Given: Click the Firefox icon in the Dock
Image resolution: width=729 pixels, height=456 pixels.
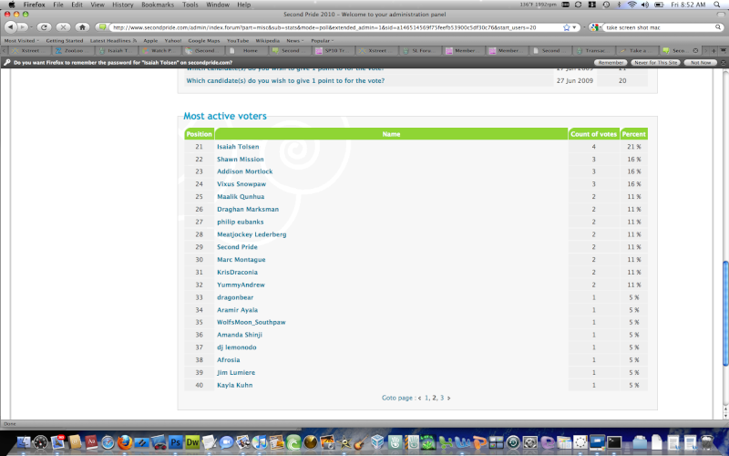Looking at the screenshot, I should [x=125, y=442].
